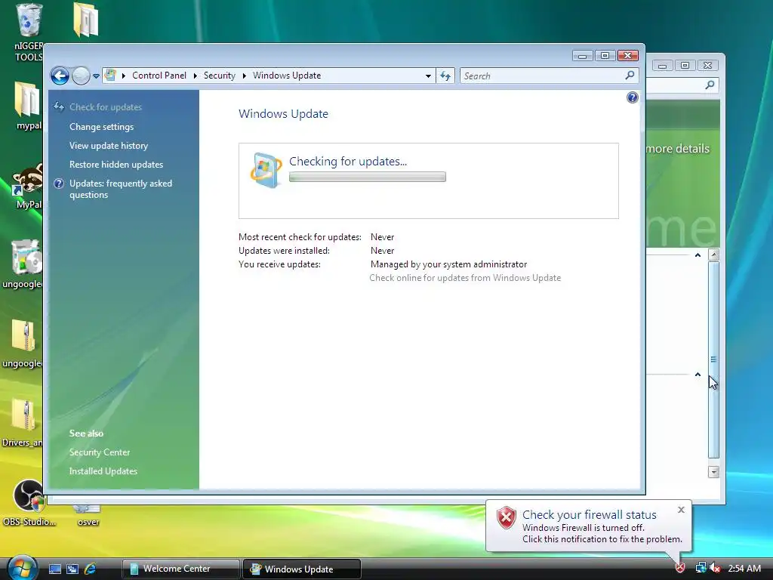
Task: Click Check for updates in sidebar
Action: click(106, 107)
